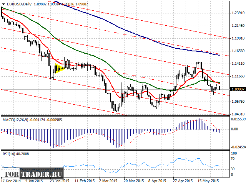Click the 1.23910 price axis label
This screenshot has width=246, height=184.
point(238,13)
